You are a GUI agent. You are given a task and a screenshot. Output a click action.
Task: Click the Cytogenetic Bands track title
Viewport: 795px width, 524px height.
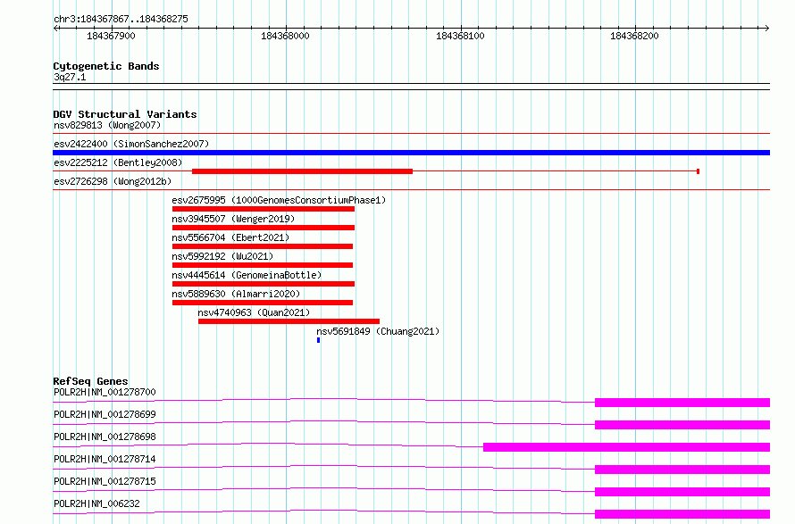pyautogui.click(x=106, y=66)
